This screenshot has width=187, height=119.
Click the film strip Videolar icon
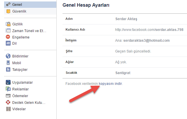point(8,109)
